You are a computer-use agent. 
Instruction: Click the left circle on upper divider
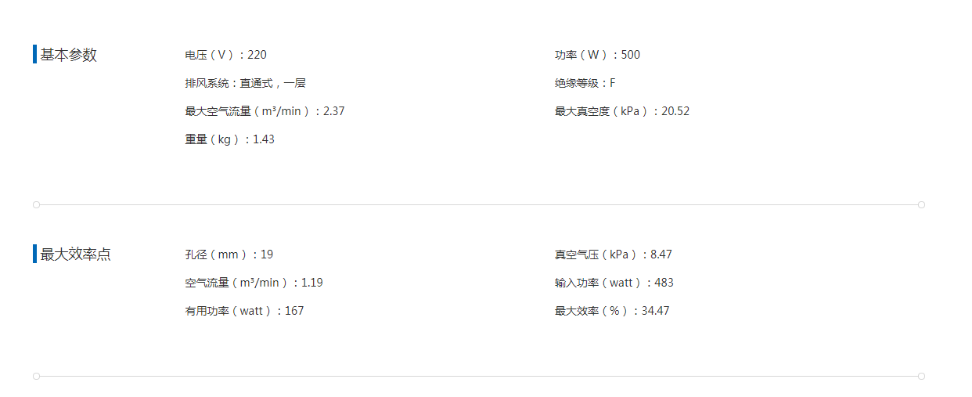[x=36, y=204]
